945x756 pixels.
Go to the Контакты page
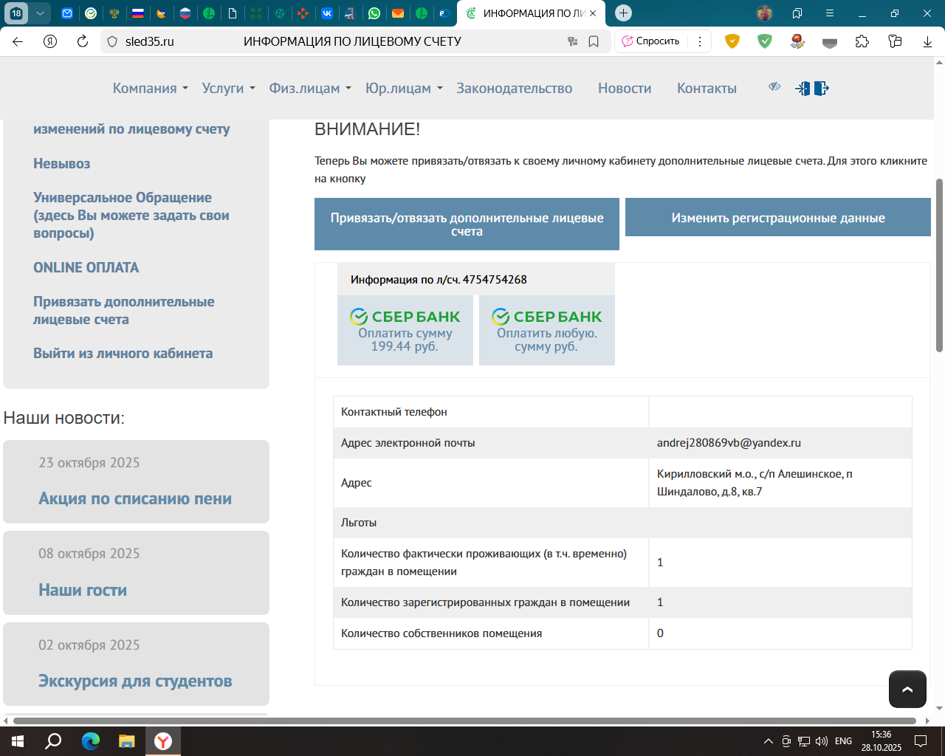[707, 89]
